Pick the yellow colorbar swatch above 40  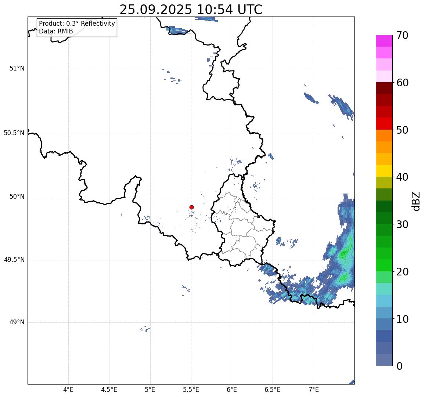click(384, 171)
